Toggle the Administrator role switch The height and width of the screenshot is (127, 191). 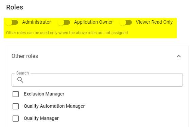click(x=12, y=22)
